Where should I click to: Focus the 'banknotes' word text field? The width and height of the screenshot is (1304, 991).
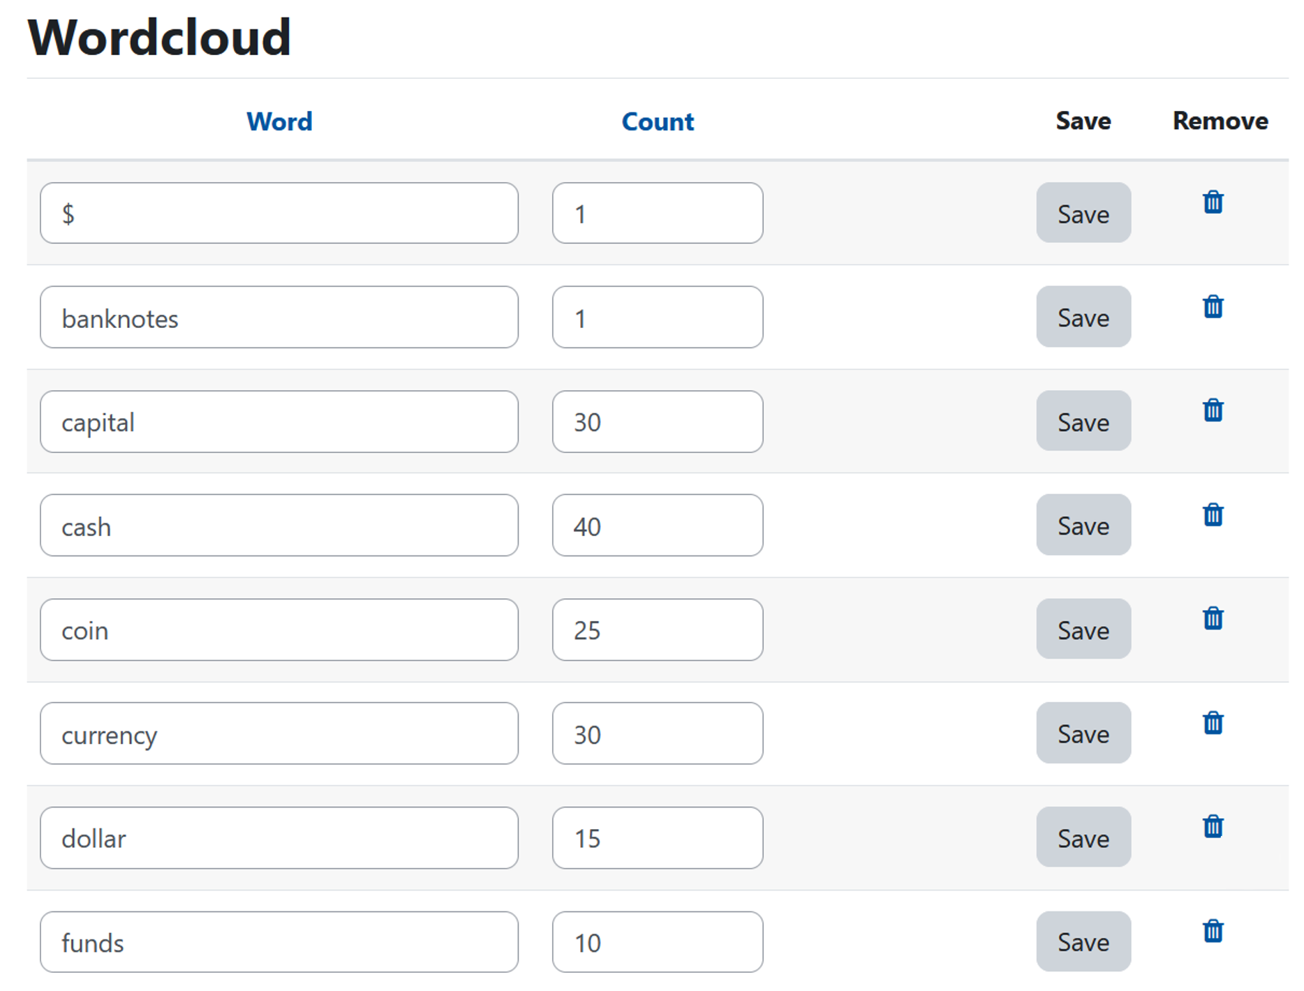tap(279, 318)
